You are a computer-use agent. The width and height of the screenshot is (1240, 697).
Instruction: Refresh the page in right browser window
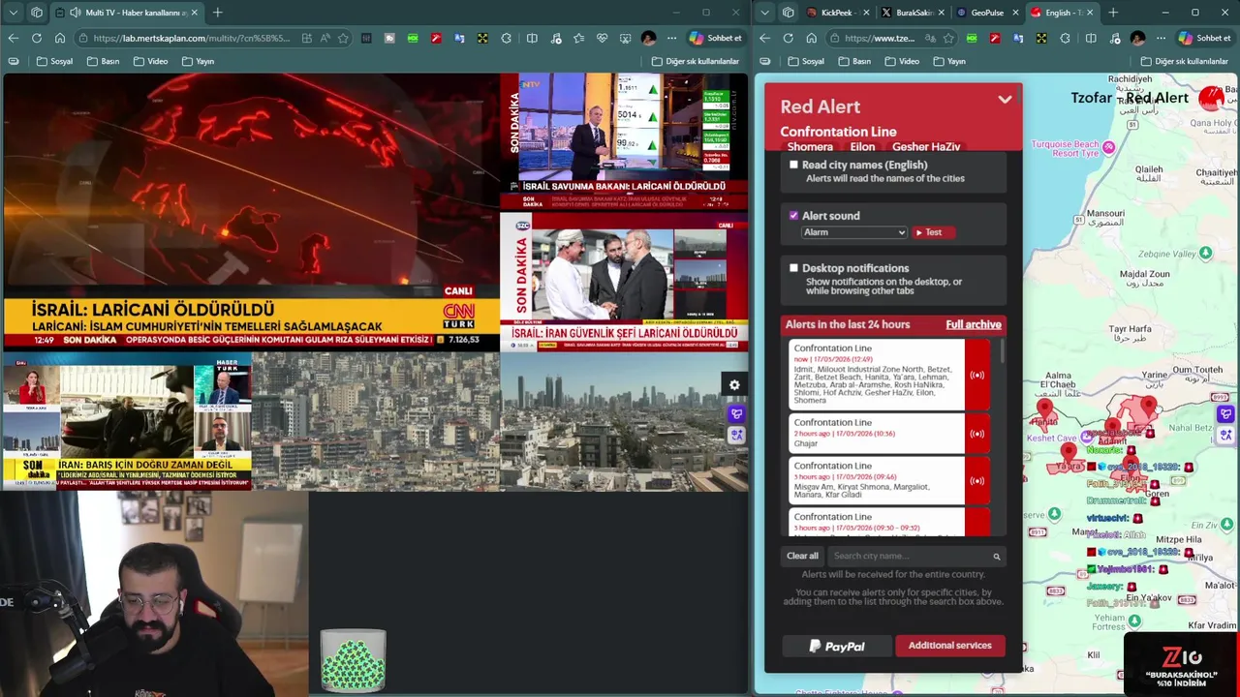tap(788, 38)
